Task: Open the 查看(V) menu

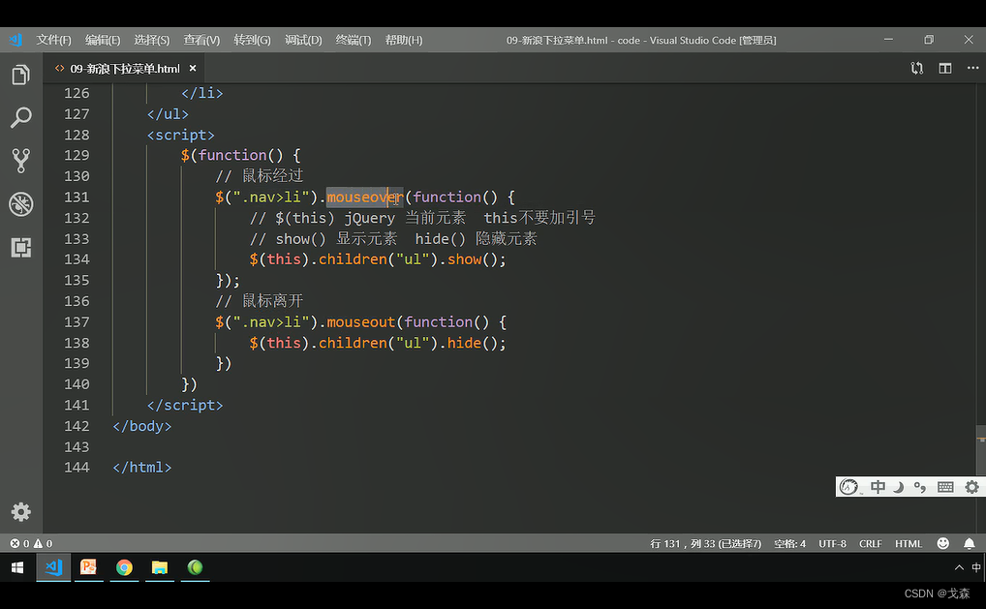Action: click(201, 41)
